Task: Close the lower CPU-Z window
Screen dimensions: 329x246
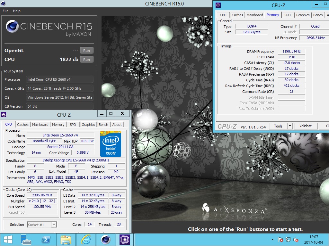Action: click(x=122, y=114)
